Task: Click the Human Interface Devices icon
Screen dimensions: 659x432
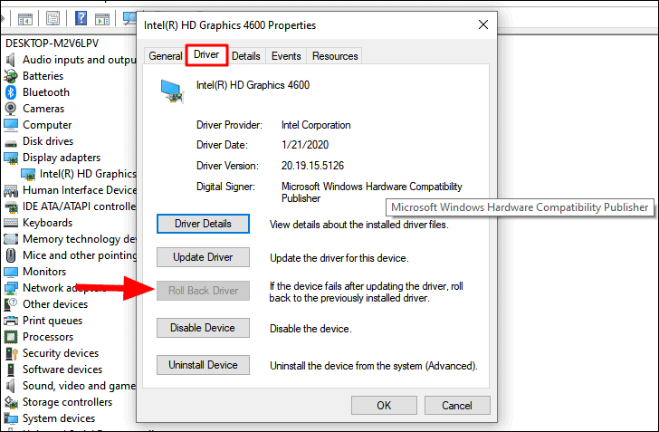Action: tap(11, 191)
